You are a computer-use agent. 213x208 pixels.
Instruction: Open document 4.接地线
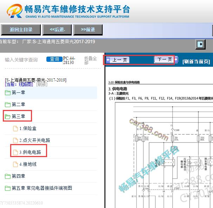point(28,164)
